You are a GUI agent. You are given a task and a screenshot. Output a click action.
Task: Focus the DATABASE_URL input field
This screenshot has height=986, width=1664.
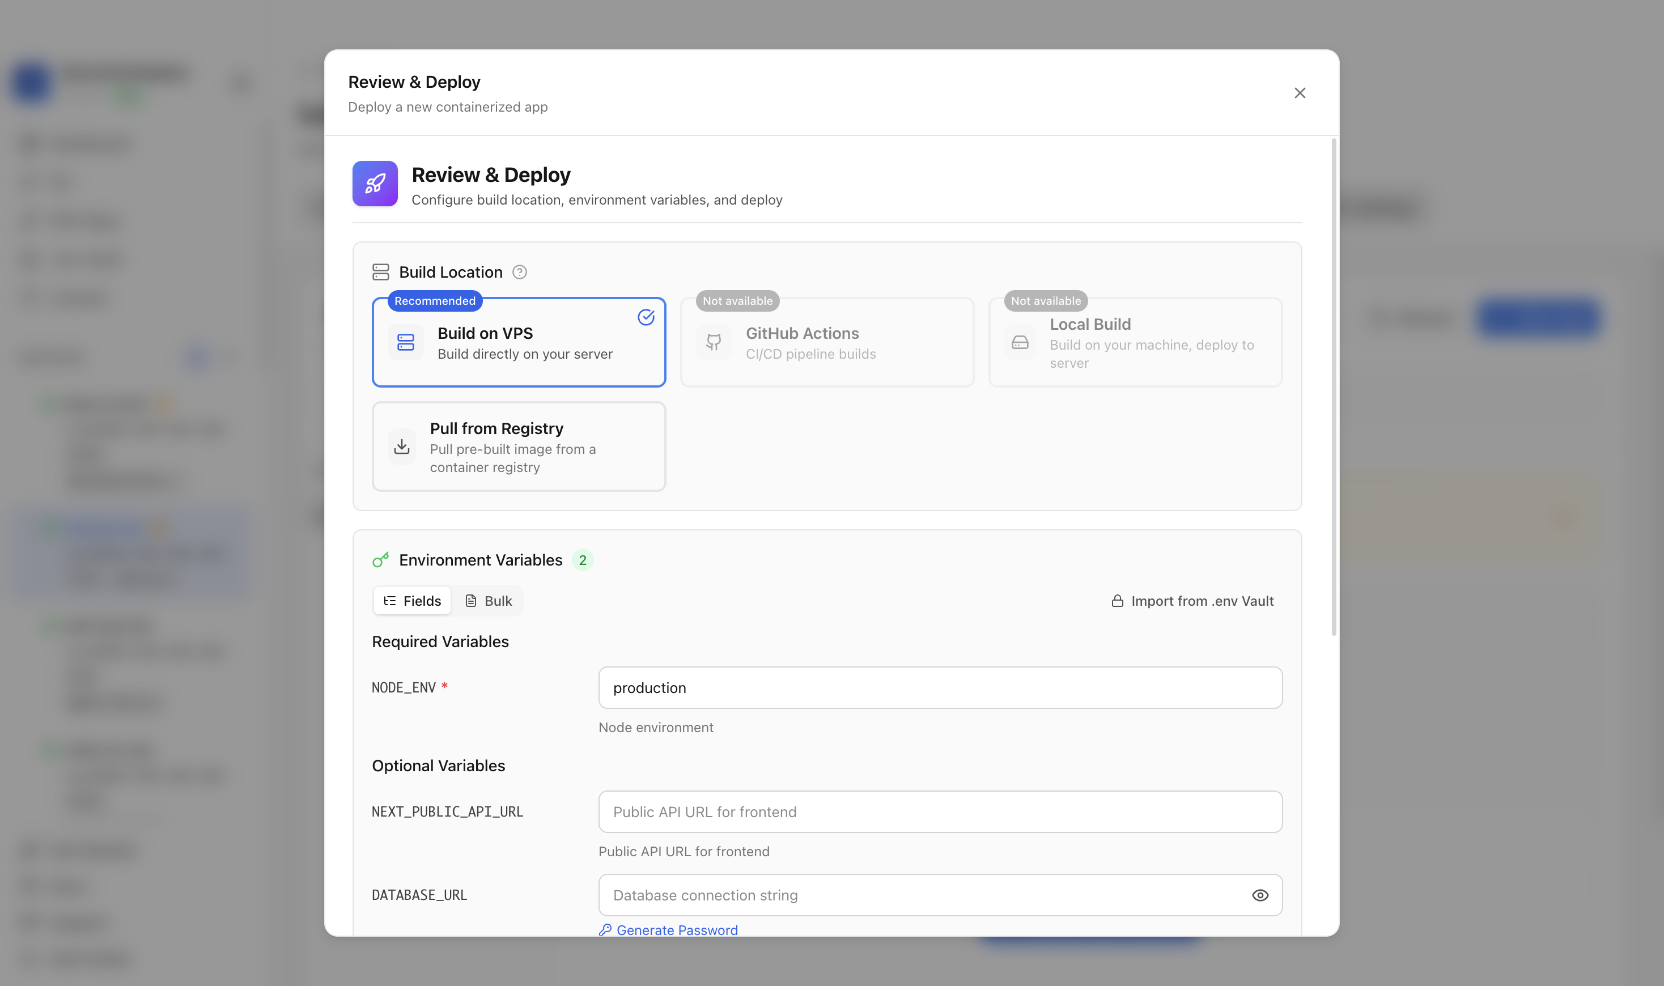pyautogui.click(x=940, y=895)
